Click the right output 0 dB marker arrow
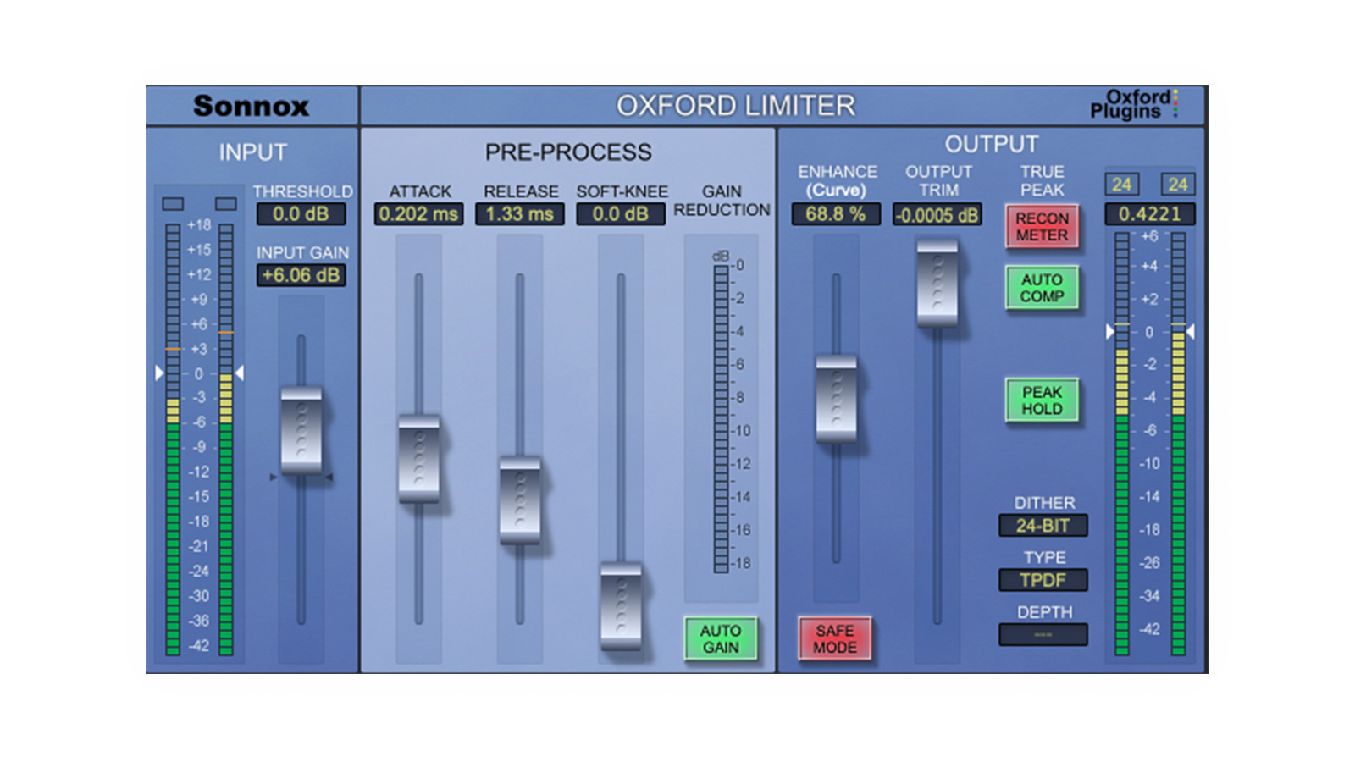The height and width of the screenshot is (762, 1355). pyautogui.click(x=1190, y=332)
